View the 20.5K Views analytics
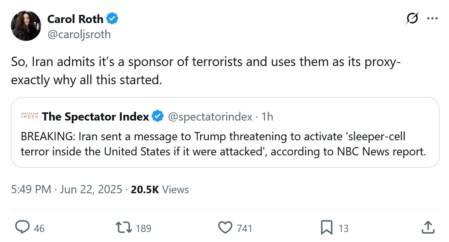Viewport: 449px width, 242px height. click(160, 190)
